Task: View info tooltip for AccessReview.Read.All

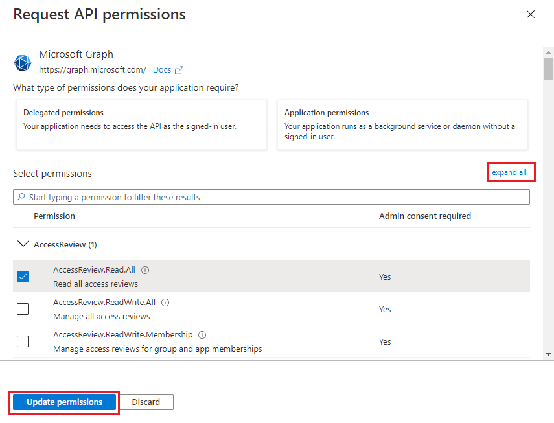Action: click(146, 270)
